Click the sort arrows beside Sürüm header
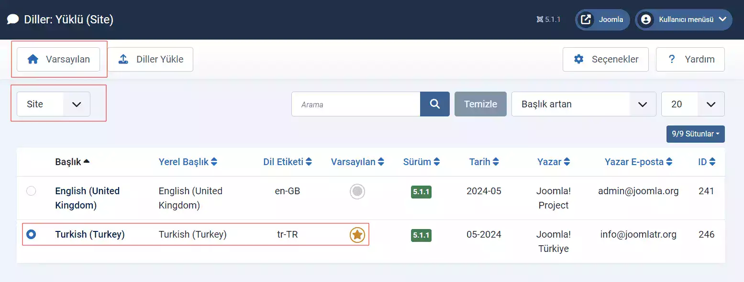744x282 pixels. (x=438, y=162)
